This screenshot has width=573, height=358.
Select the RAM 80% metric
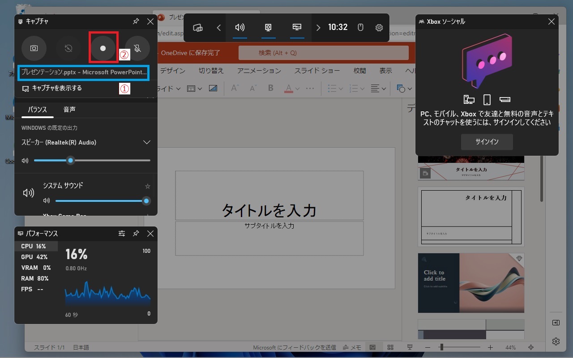click(x=36, y=278)
